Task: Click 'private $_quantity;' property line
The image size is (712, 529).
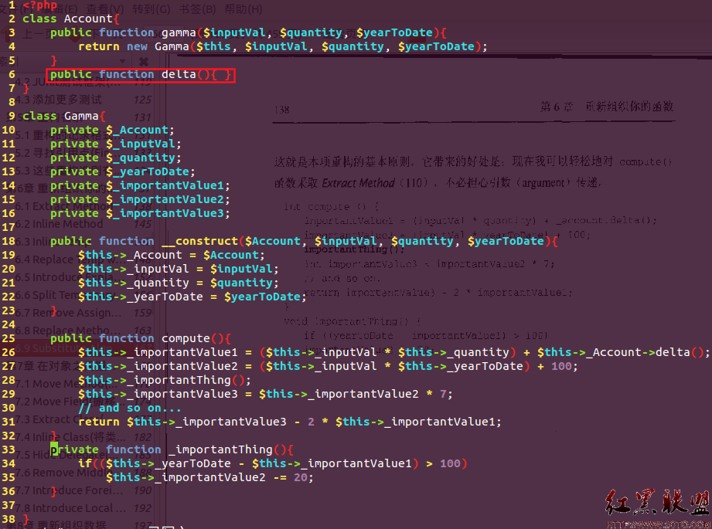Action: (116, 158)
